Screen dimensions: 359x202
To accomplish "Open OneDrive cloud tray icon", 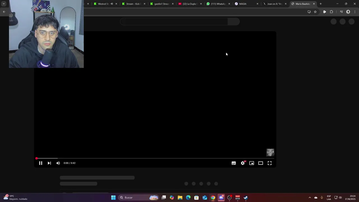I will point(316,198).
